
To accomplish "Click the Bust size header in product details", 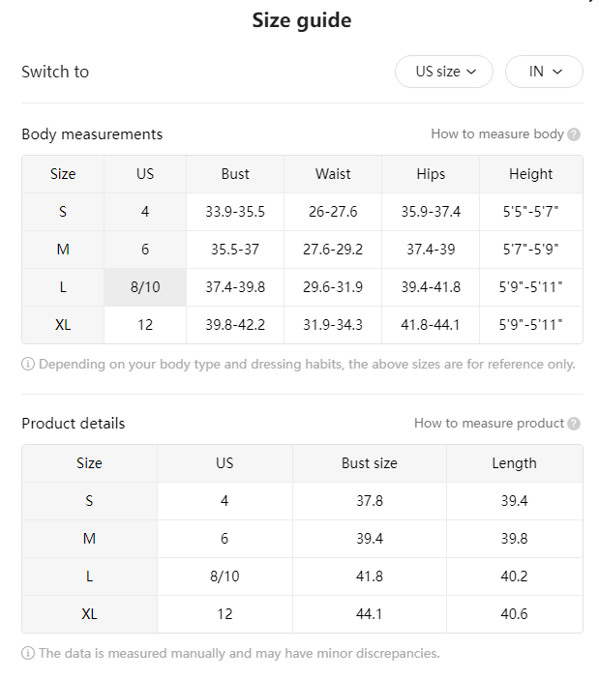I will pos(370,463).
